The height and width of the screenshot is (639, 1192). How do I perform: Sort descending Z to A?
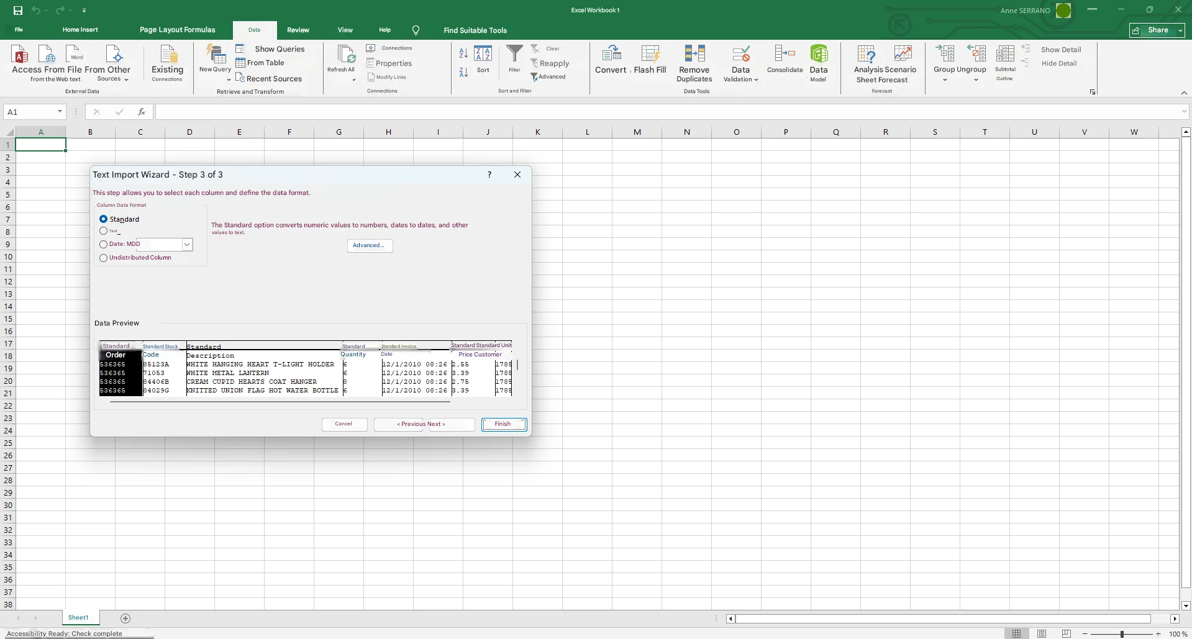point(463,72)
